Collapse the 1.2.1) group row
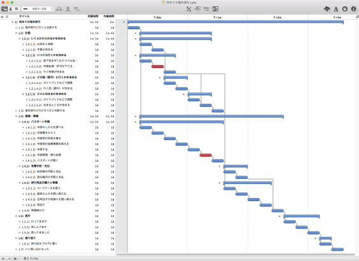Screen dimensions: 359x261 tap(20, 39)
